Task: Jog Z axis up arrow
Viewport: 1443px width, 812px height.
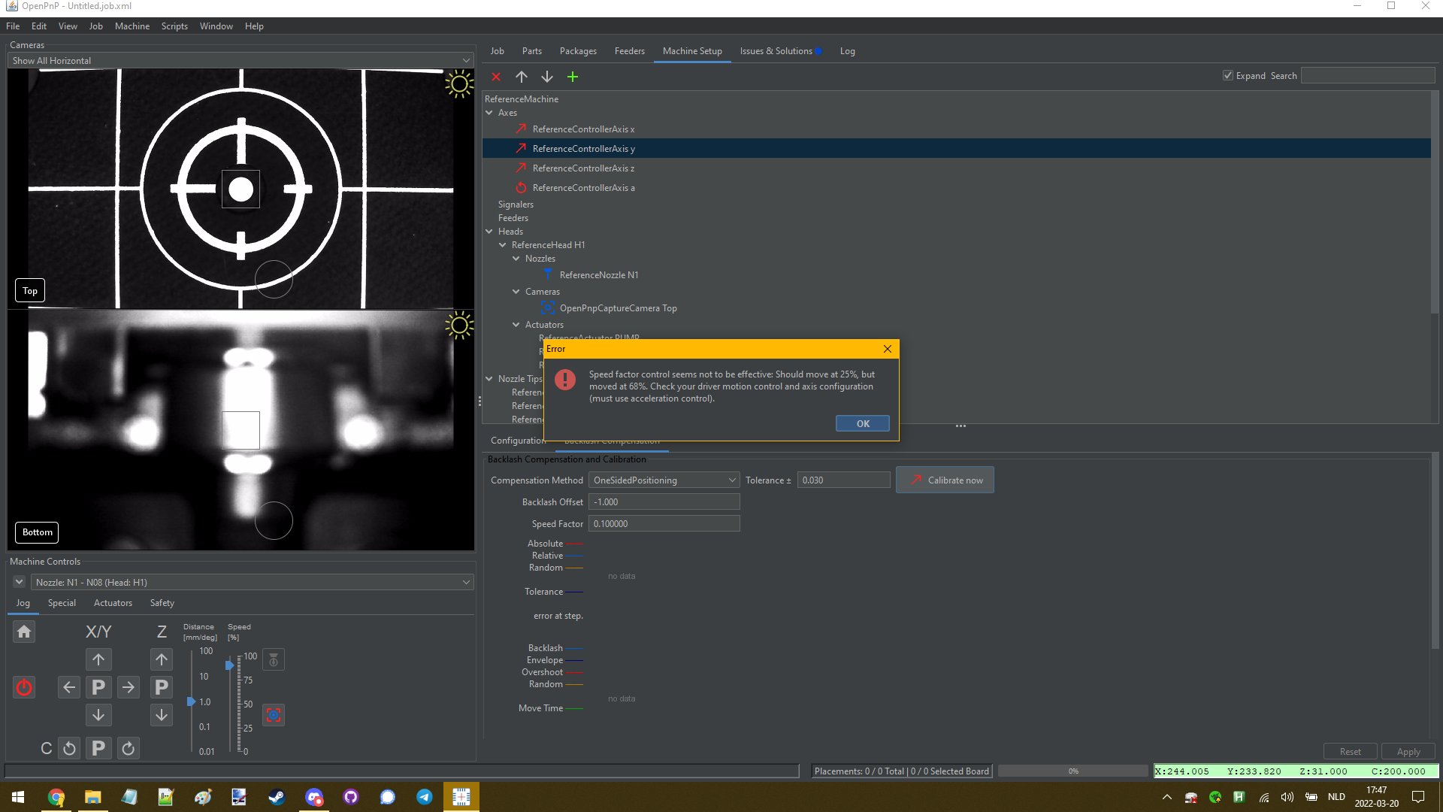Action: [162, 659]
